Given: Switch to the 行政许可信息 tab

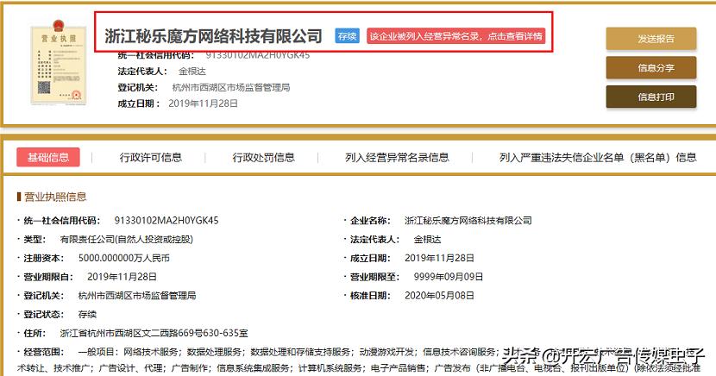Looking at the screenshot, I should coord(151,158).
